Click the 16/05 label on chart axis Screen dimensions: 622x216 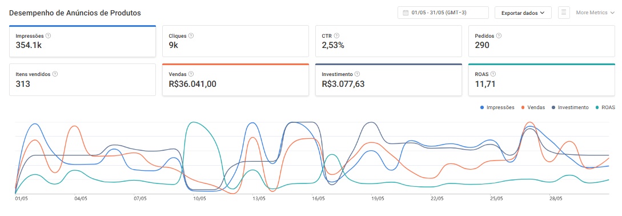(318, 198)
